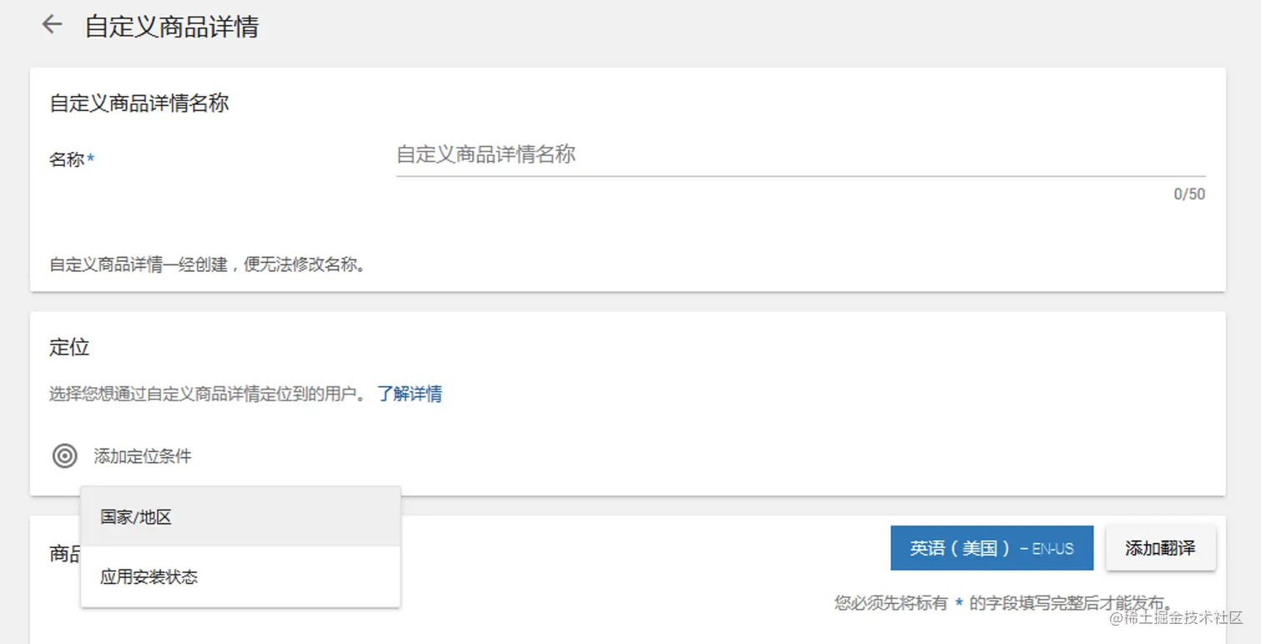
Task: Click the notice 您必须先将标有 * 的字段填写完整后才能发布。
Action: [x=1003, y=602]
